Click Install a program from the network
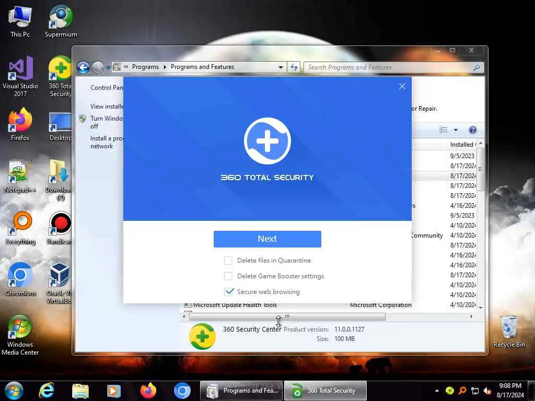The height and width of the screenshot is (401, 535). pyautogui.click(x=107, y=142)
